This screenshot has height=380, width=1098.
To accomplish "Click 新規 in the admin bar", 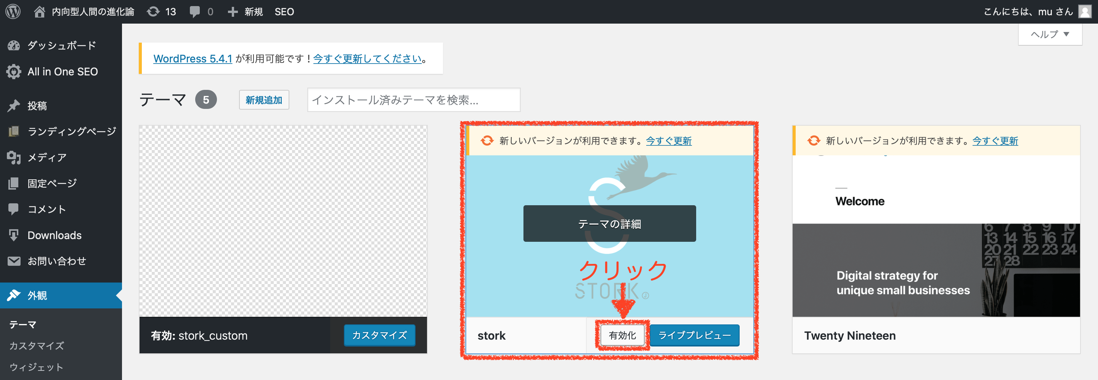I will pos(253,12).
